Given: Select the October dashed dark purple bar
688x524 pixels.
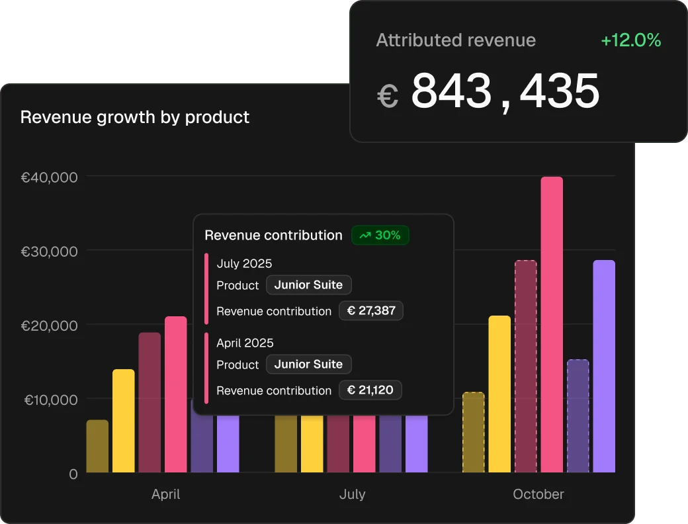Looking at the screenshot, I should 578,416.
